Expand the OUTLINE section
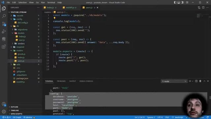Image resolution: width=211 pixels, height=119 pixels. point(15,107)
